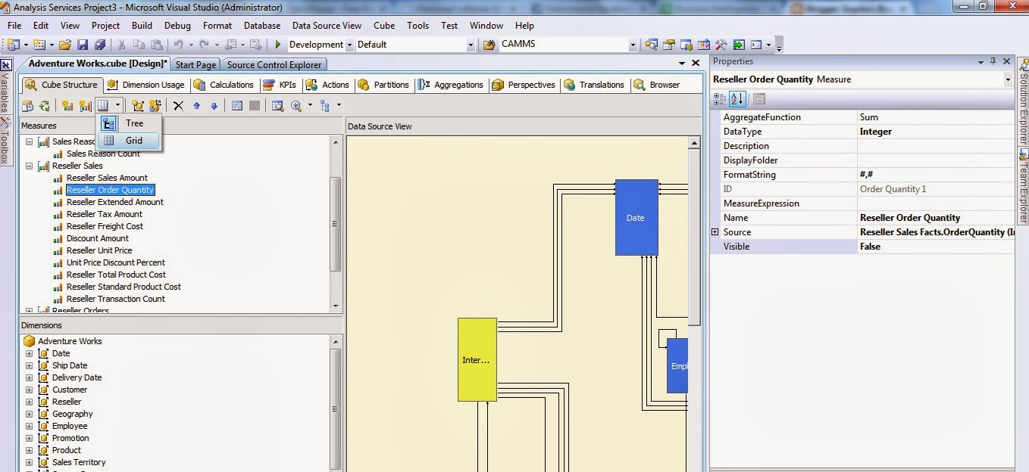Open the Cube menu
The height and width of the screenshot is (472, 1029).
pos(384,25)
